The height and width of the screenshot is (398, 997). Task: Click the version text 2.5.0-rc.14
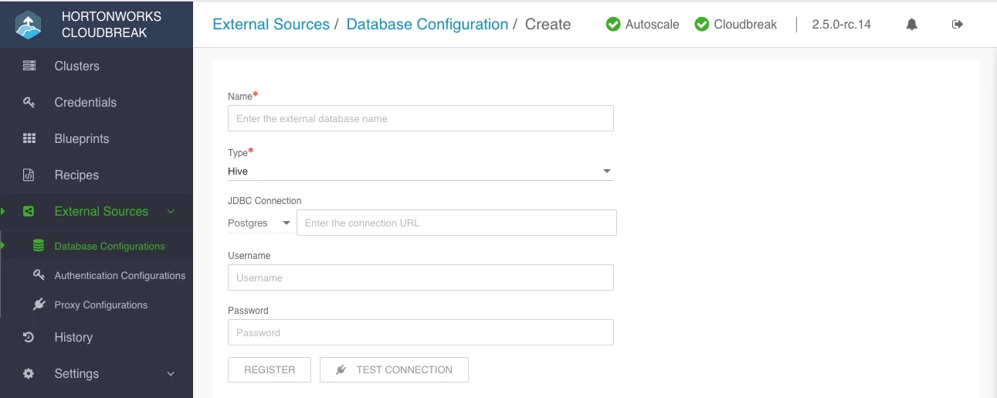tap(841, 24)
